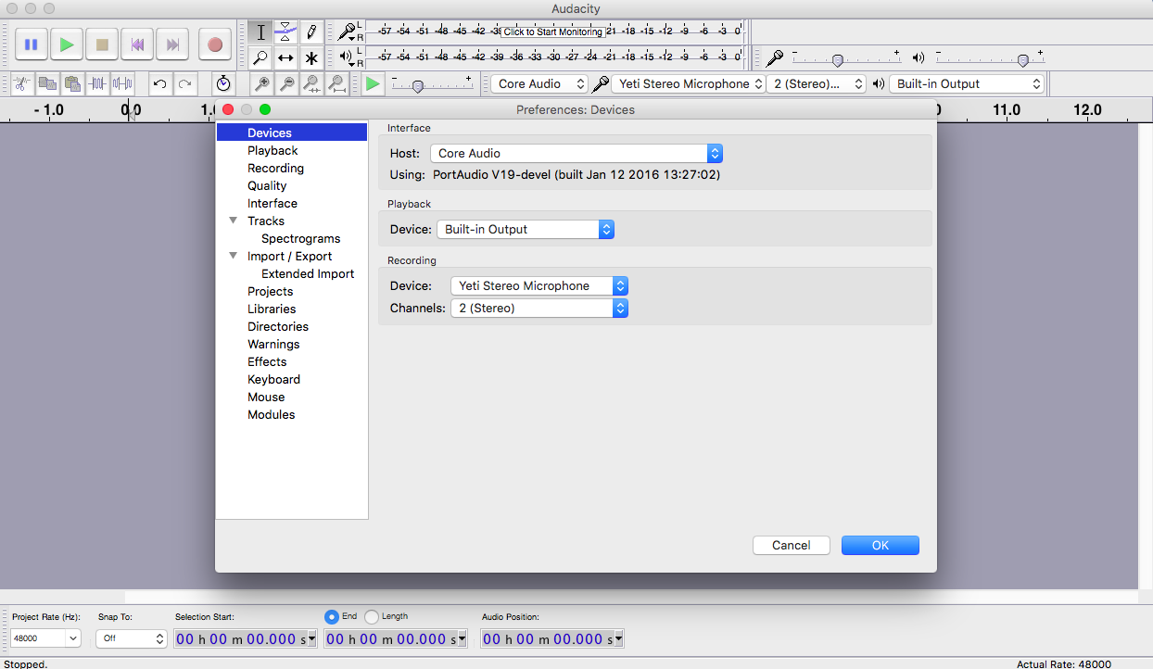Click the Stop transport button
The image size is (1153, 669).
click(x=102, y=44)
